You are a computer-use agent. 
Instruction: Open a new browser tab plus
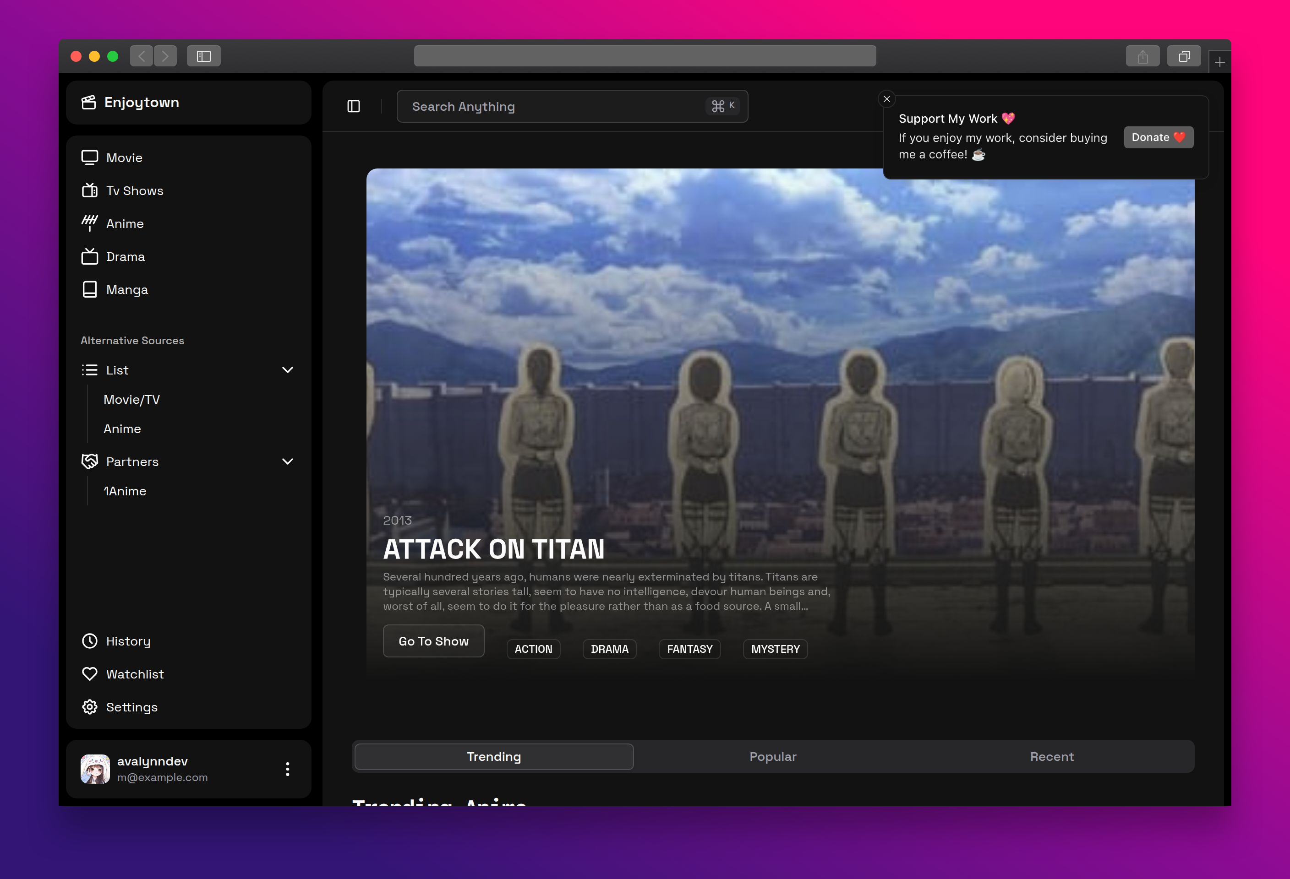(1219, 62)
